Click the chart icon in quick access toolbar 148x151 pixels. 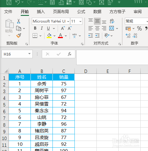pyautogui.click(x=61, y=2)
